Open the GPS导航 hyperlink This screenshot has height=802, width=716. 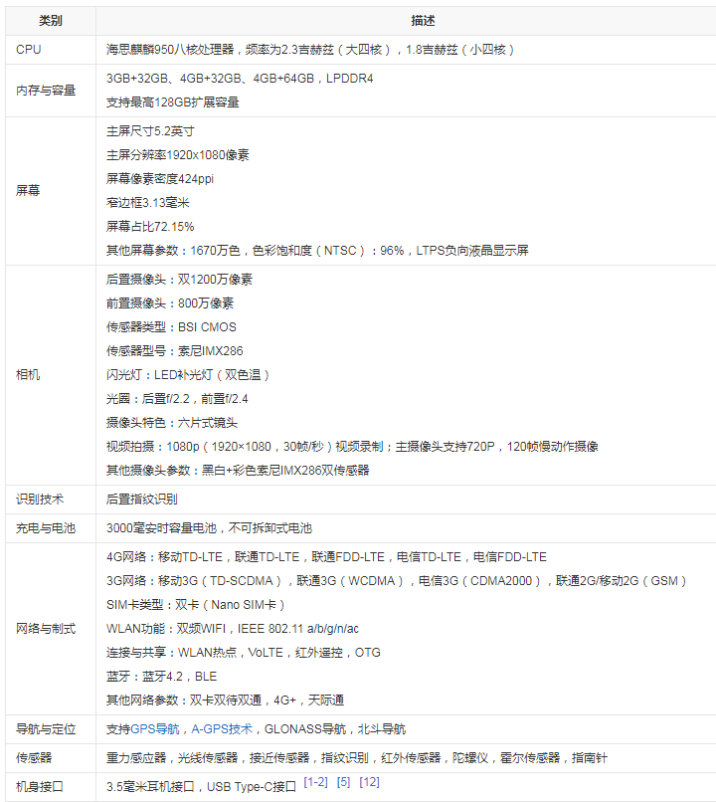[x=155, y=728]
